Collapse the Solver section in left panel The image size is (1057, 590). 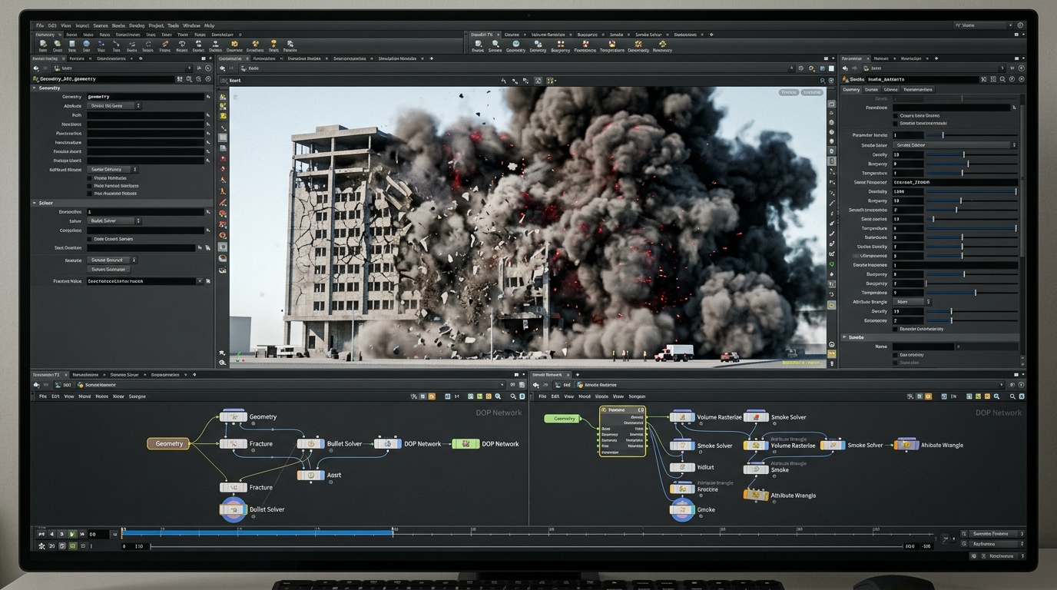[x=34, y=203]
